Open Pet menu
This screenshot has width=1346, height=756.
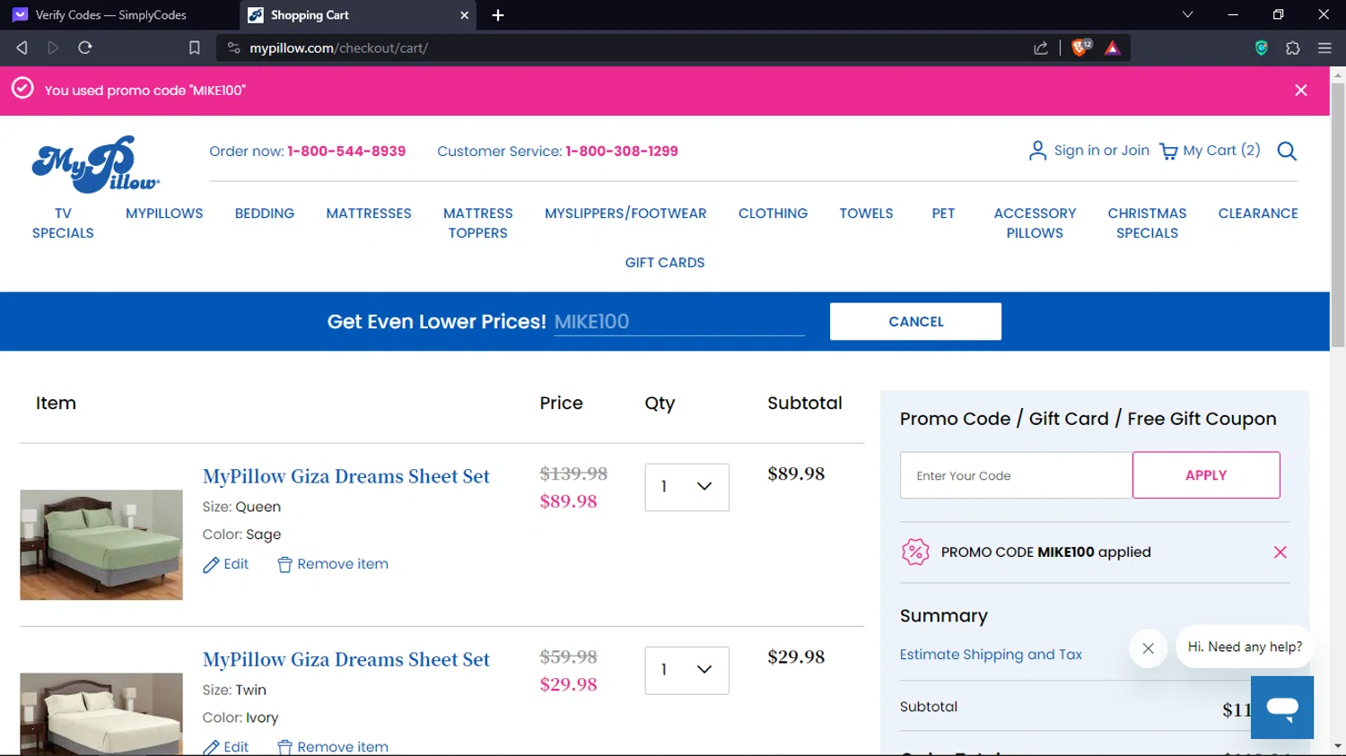pos(943,213)
